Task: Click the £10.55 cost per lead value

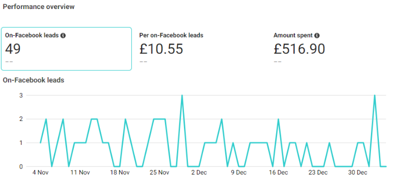Action: click(x=161, y=49)
